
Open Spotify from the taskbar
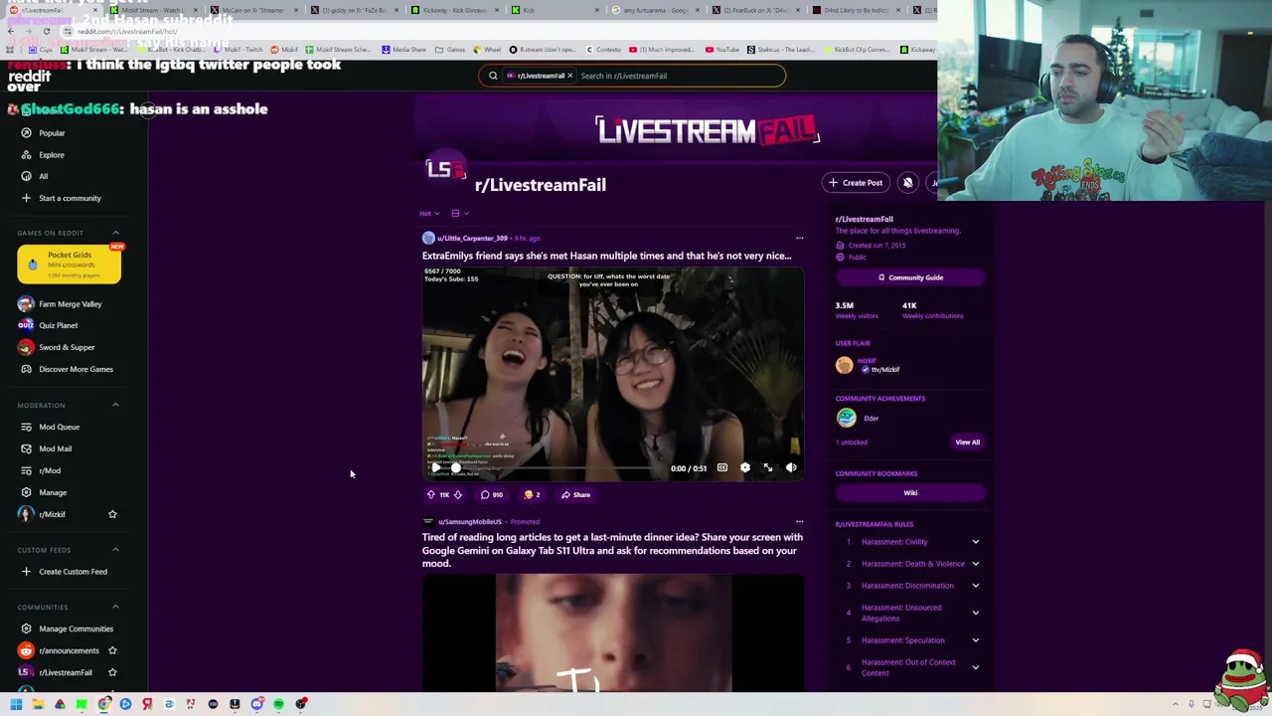279,704
